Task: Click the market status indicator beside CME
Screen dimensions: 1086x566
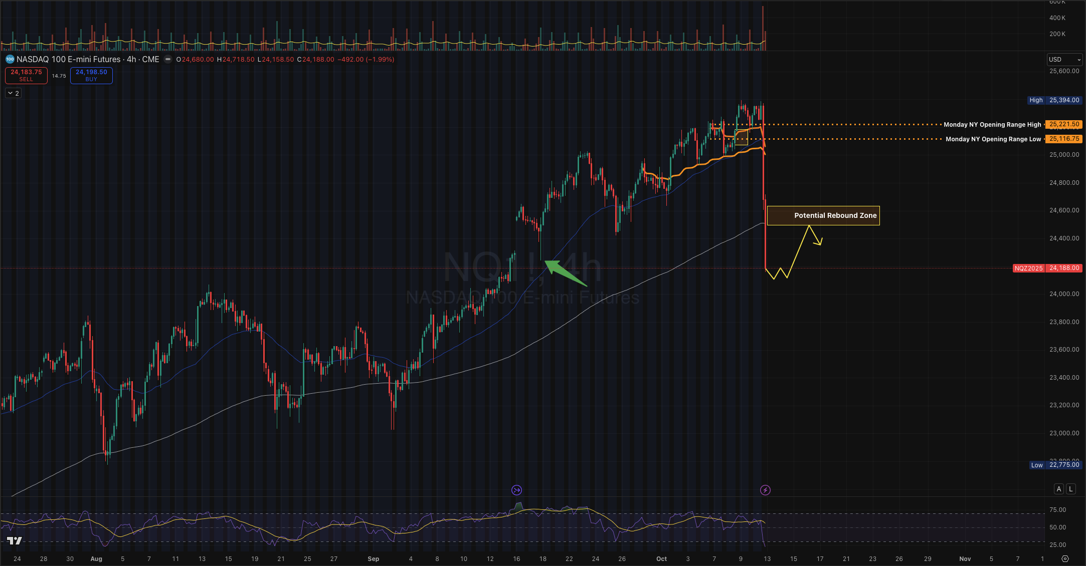Action: tap(168, 59)
